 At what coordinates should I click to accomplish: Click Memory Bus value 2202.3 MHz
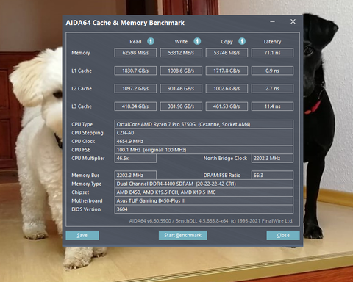coord(135,176)
